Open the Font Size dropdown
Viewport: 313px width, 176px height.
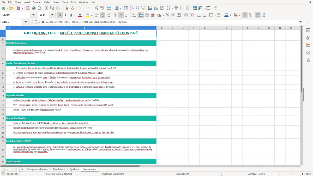tap(52, 15)
